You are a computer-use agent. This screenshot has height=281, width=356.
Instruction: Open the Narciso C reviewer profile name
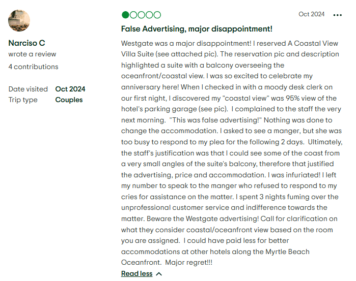point(26,43)
